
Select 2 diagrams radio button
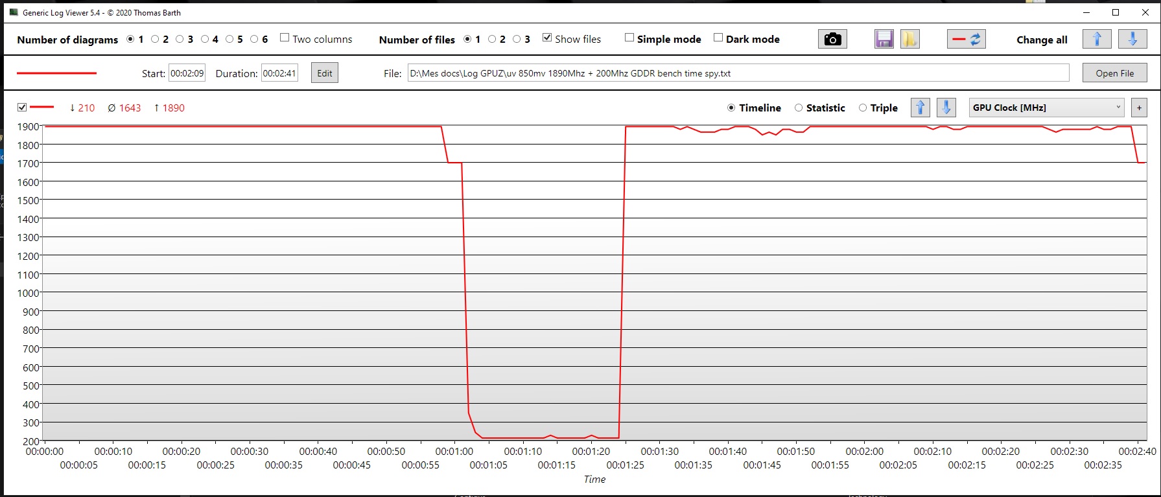point(155,39)
